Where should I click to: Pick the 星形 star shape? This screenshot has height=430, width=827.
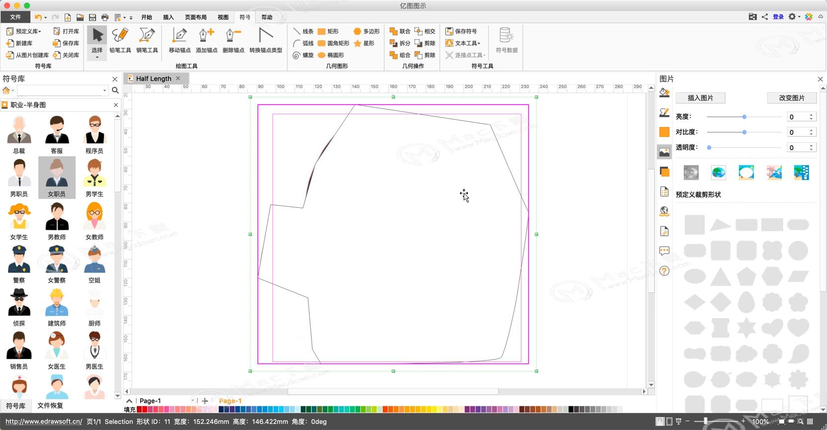364,43
